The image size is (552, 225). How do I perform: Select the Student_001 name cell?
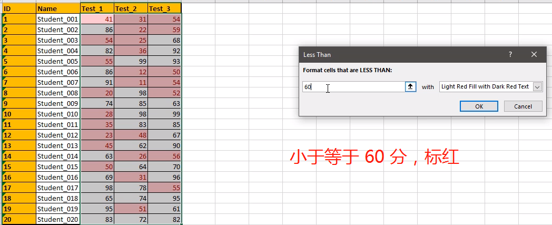point(58,19)
